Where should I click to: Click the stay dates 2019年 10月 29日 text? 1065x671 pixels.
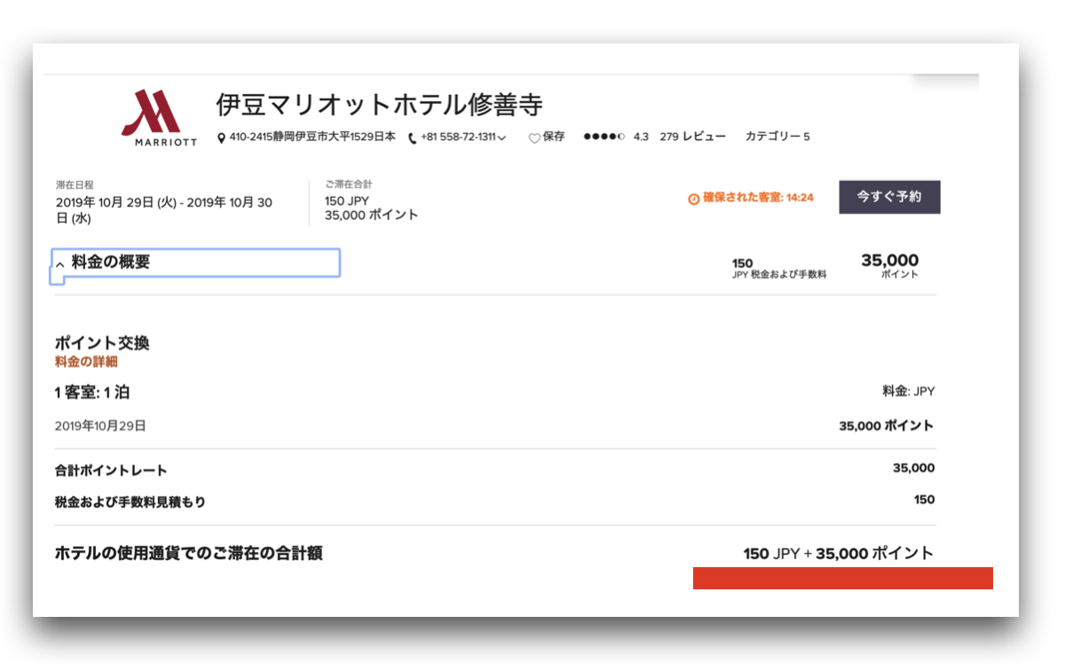(164, 209)
